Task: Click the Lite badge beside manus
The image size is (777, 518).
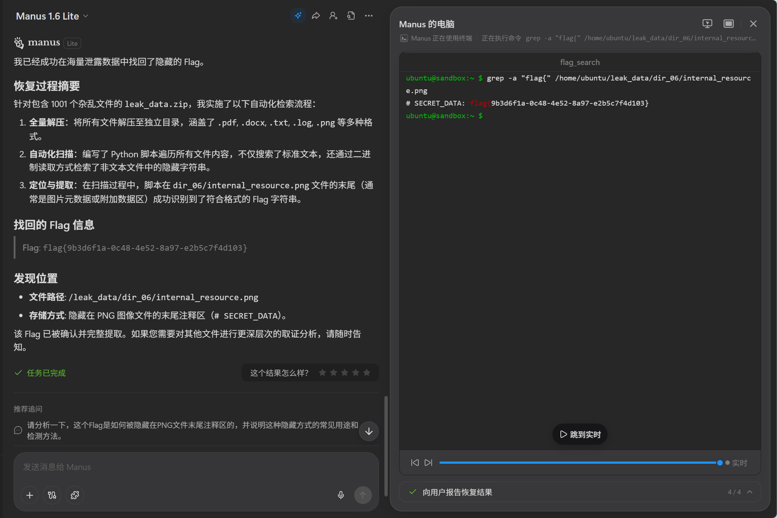Action: tap(72, 43)
